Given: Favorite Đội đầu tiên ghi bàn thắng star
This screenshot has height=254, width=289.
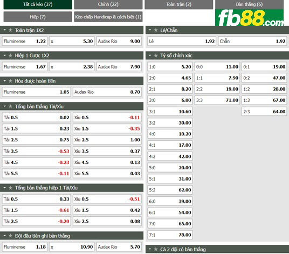Looking at the screenshot, I should [x=10, y=236].
